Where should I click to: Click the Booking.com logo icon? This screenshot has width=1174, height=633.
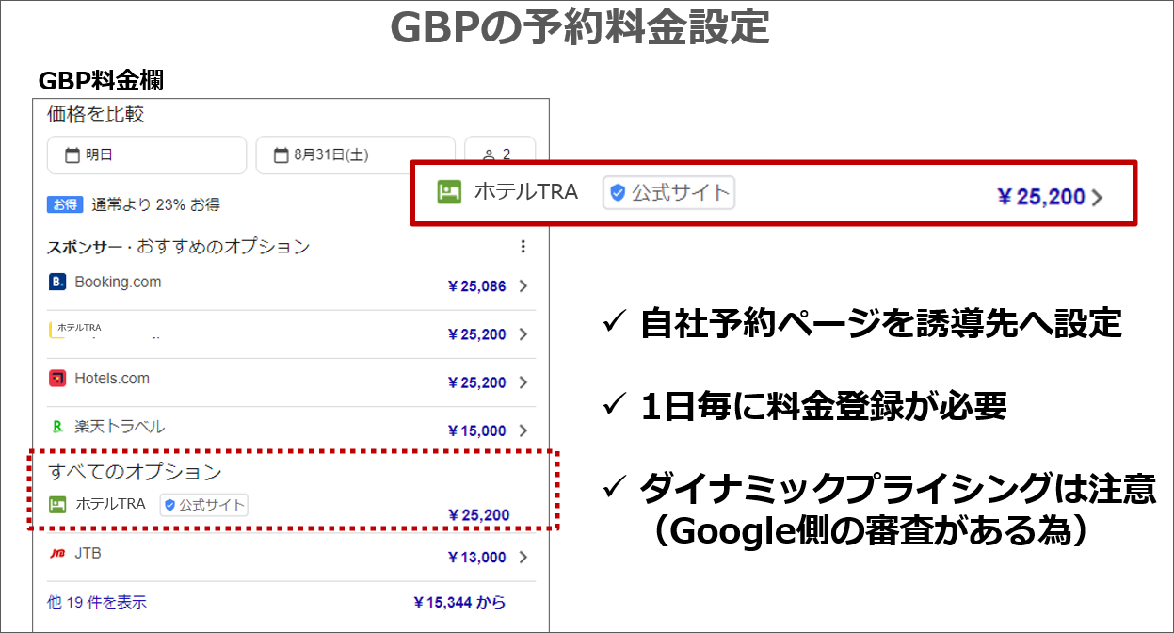57,282
